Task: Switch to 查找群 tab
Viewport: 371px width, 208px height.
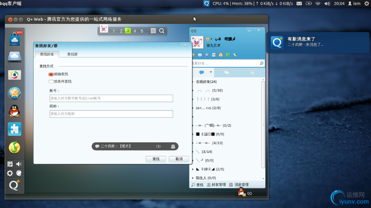Action: click(x=72, y=54)
